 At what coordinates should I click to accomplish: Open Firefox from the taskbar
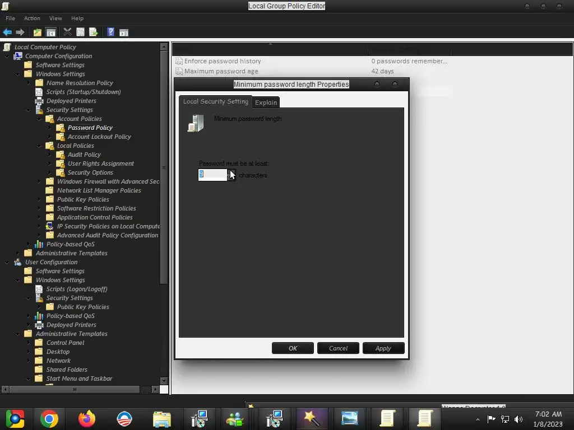coord(87,419)
